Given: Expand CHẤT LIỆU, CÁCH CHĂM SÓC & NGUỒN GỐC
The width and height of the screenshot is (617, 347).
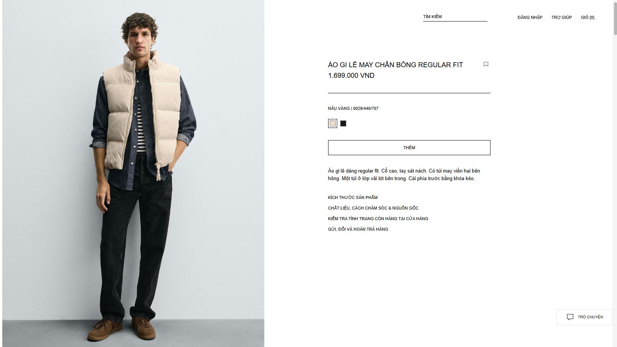Looking at the screenshot, I should [x=373, y=208].
